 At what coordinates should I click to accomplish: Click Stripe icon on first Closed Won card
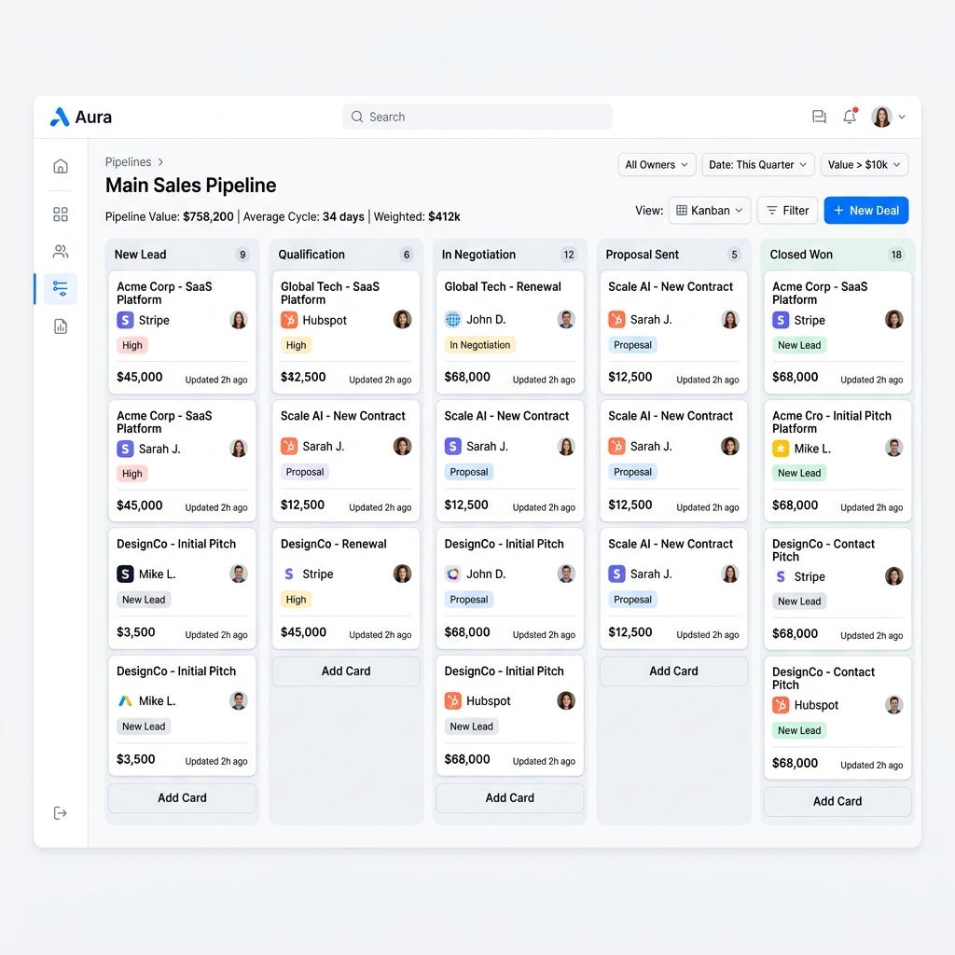pos(781,320)
